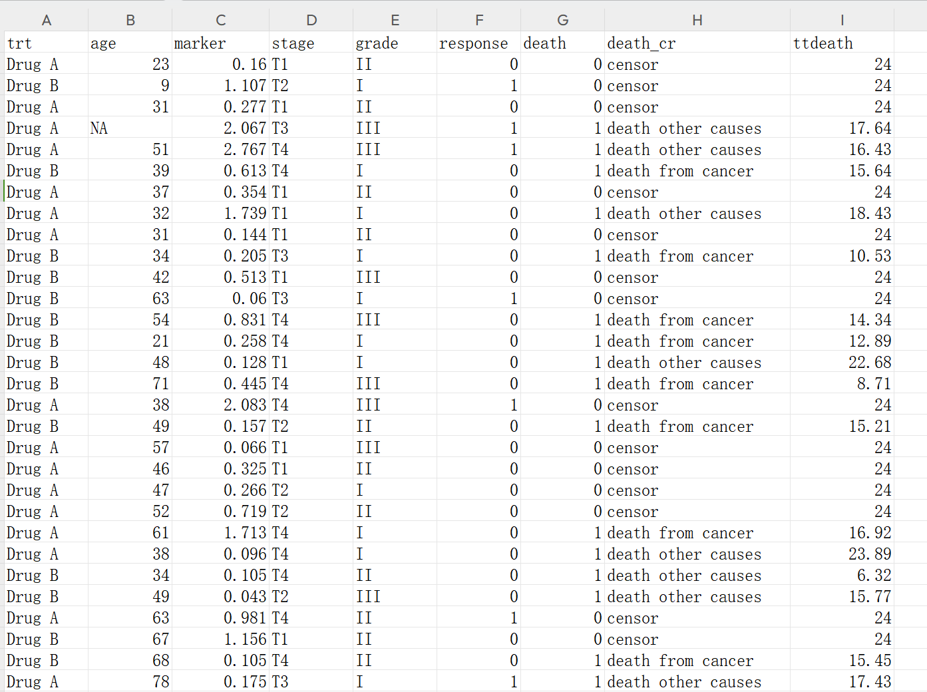Select marker cell 0.043
Viewport: 927px width, 692px height.
click(220, 596)
